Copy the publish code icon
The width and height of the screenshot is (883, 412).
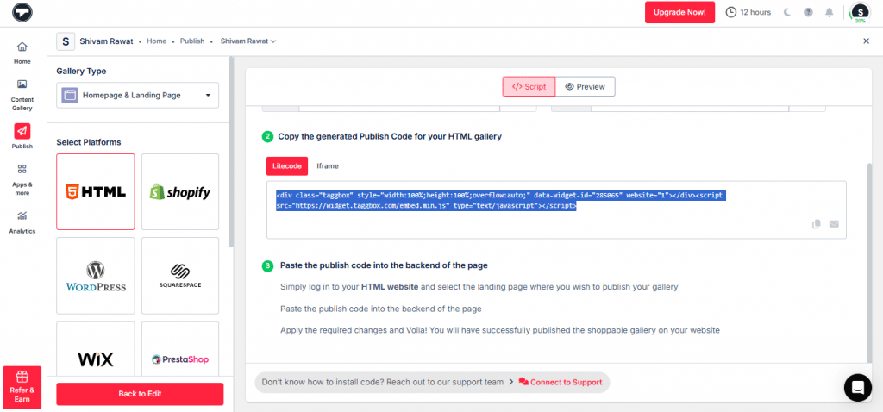click(x=817, y=224)
